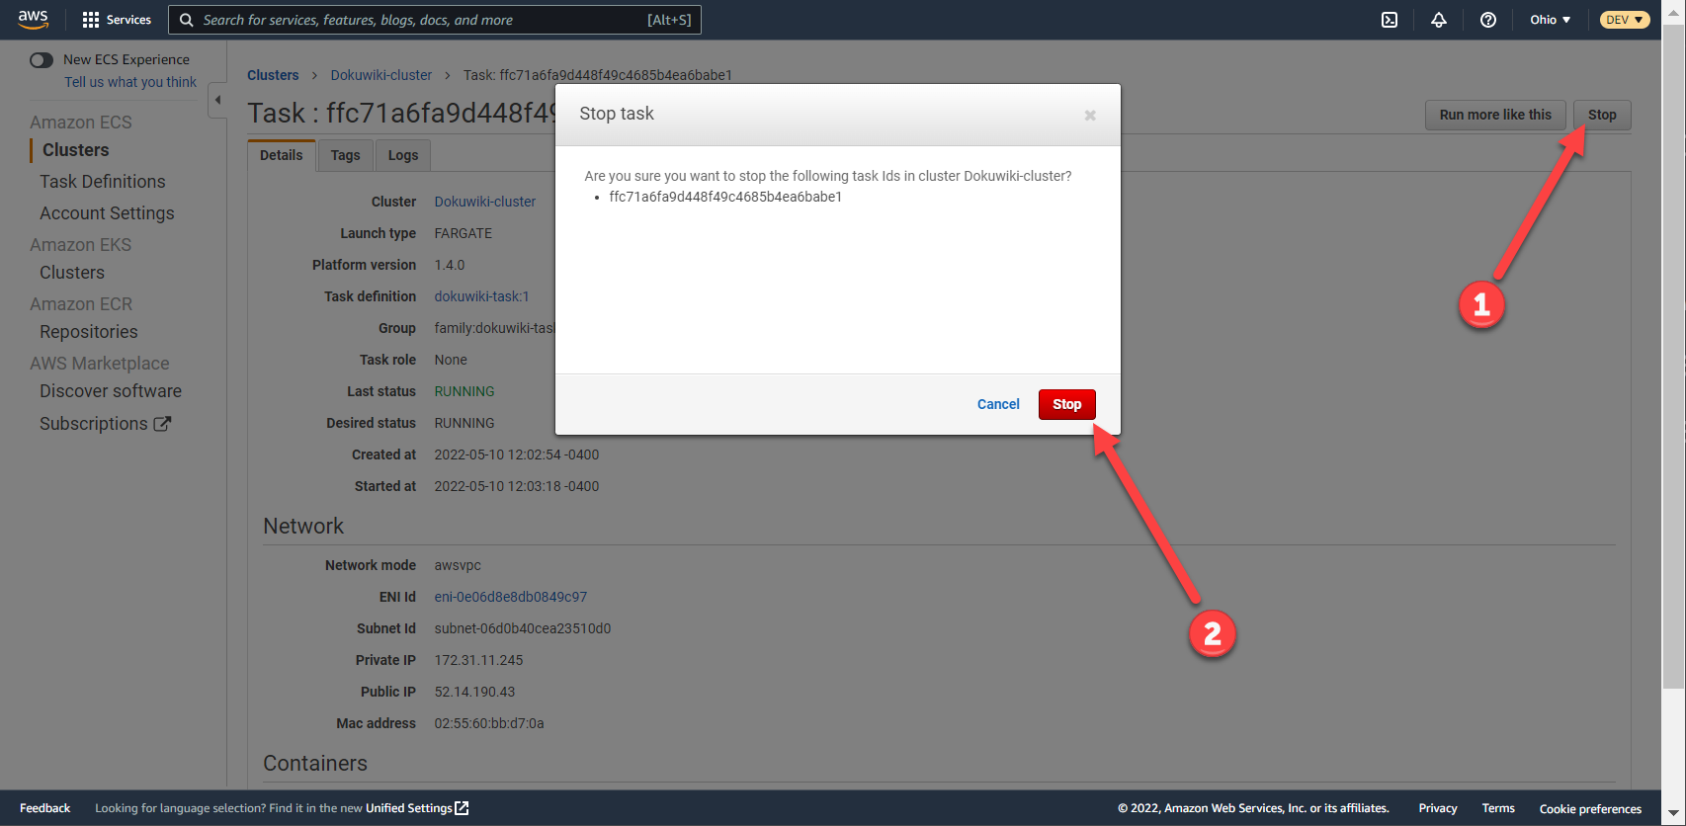The width and height of the screenshot is (1686, 826).
Task: Toggle New ECS Experience switch
Action: 42,60
